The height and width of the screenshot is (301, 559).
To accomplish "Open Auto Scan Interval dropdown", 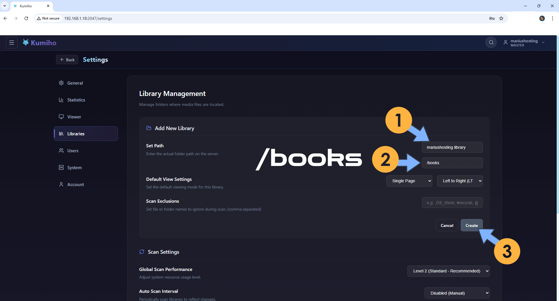I will (x=457, y=293).
